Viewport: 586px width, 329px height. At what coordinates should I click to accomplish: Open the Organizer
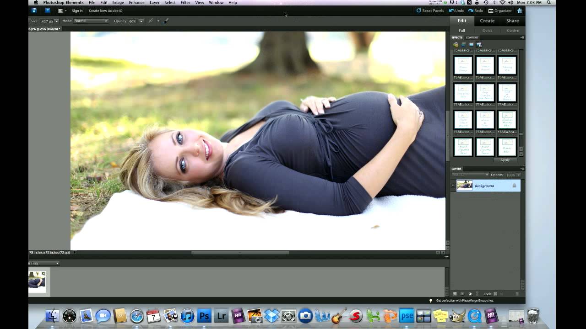[500, 11]
